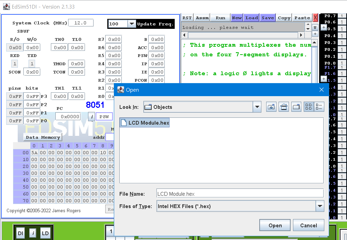Viewport: 347px width, 240px height.
Task: Expand the Look In Objects dropdown
Action: [257, 107]
